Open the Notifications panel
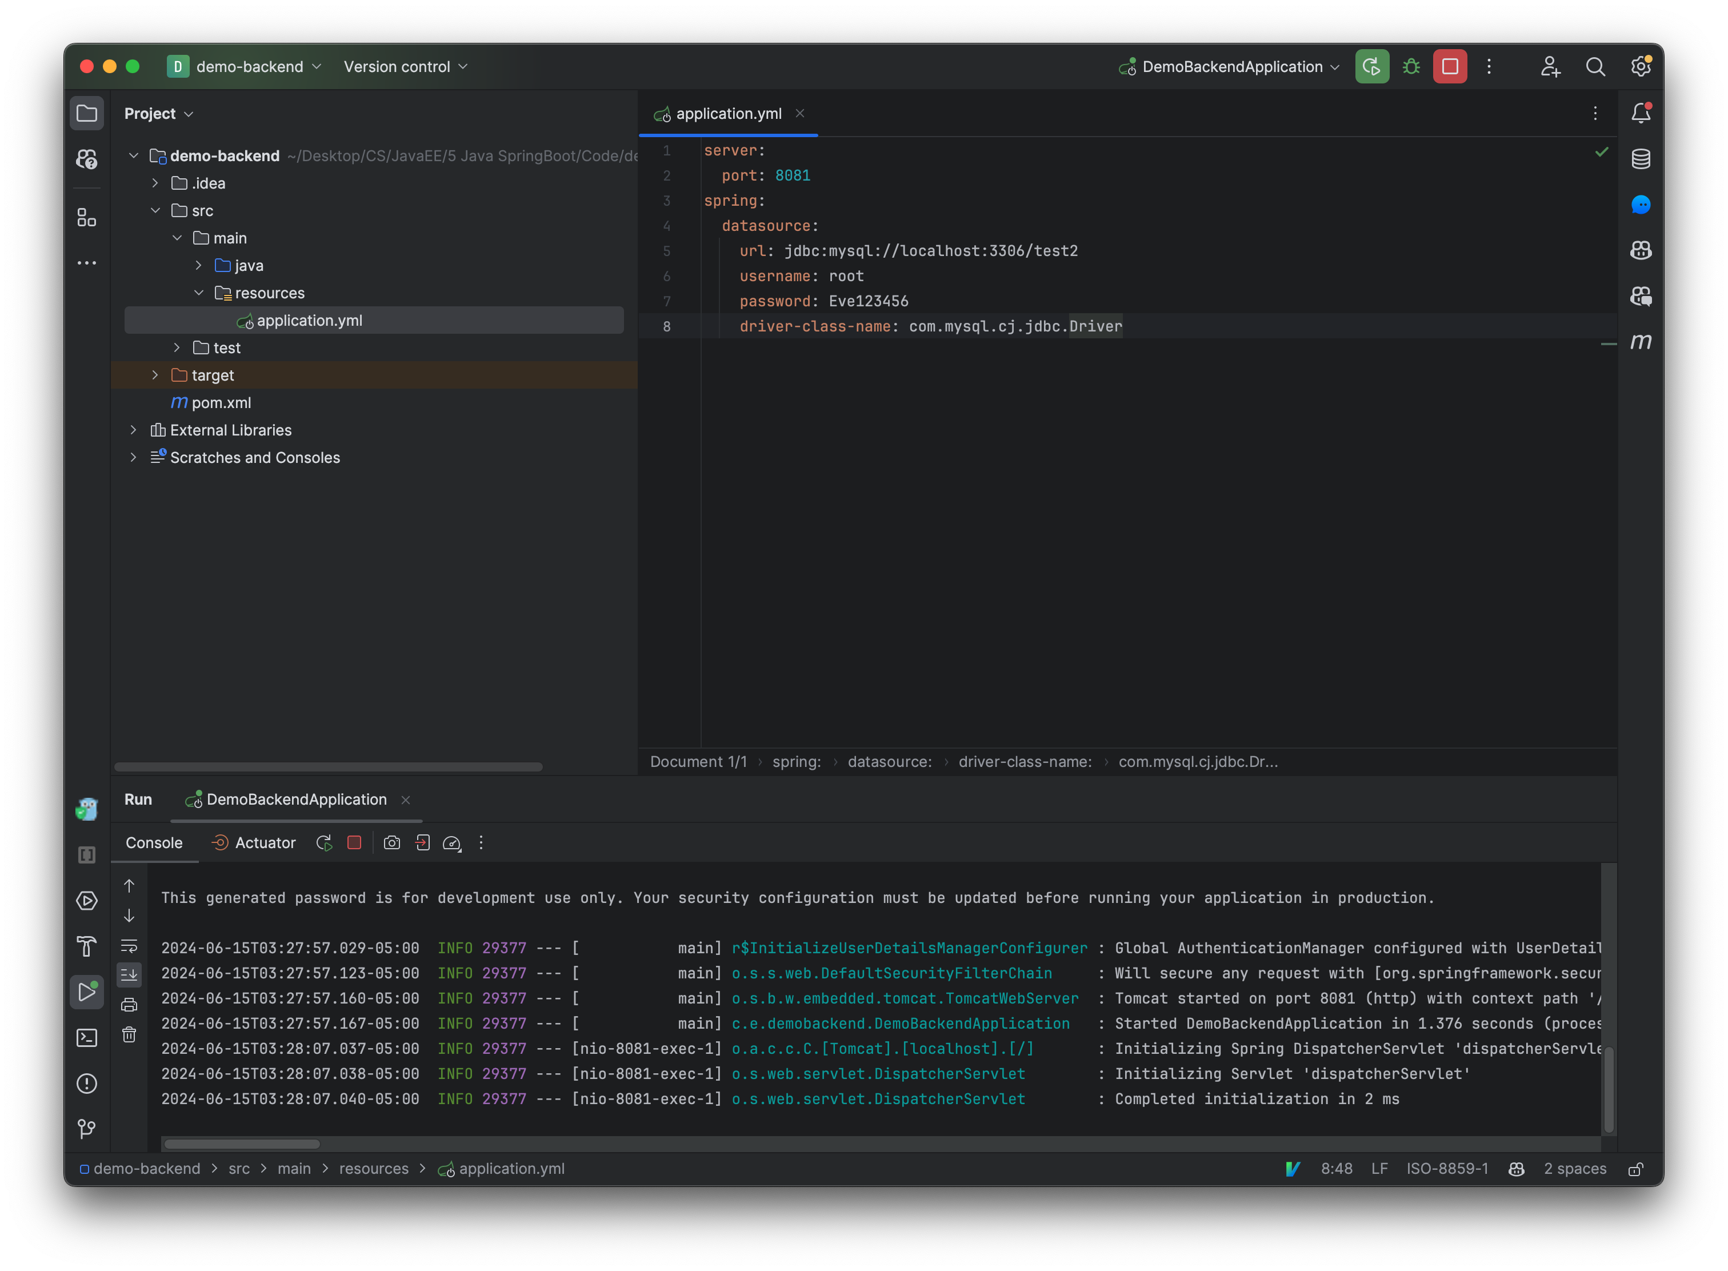1728x1271 pixels. tap(1641, 113)
